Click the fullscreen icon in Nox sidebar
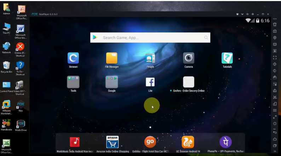 (x=275, y=58)
